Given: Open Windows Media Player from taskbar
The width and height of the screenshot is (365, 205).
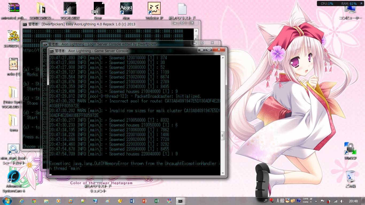Looking at the screenshot, I should 59,201.
